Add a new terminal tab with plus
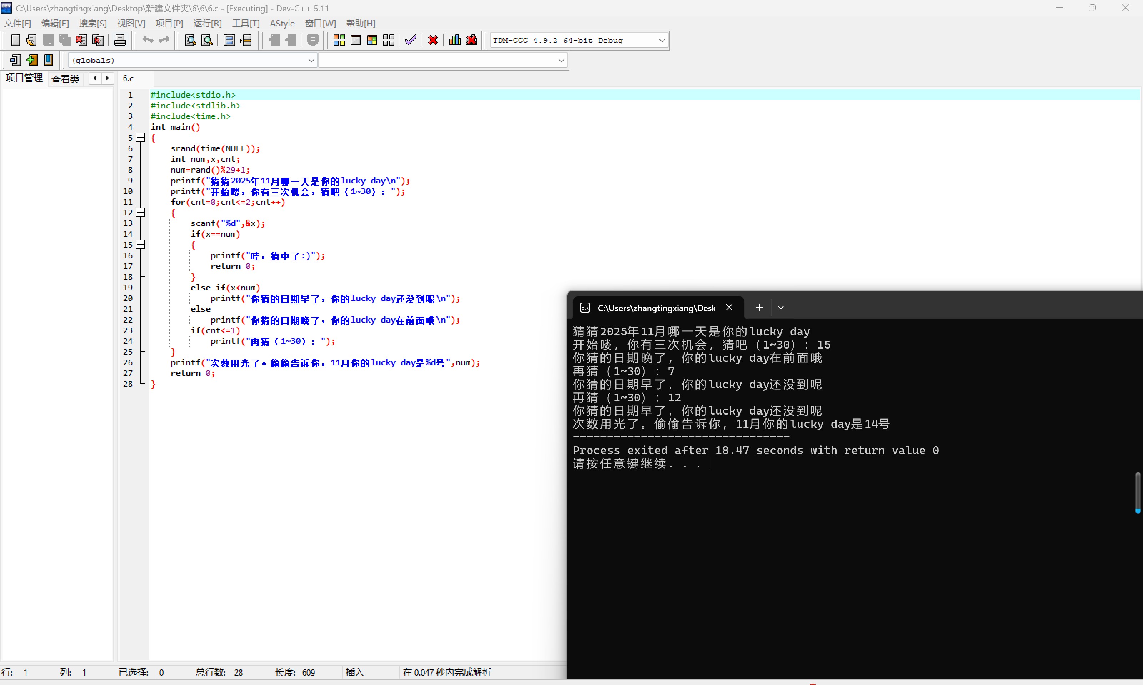1143x685 pixels. (x=759, y=308)
